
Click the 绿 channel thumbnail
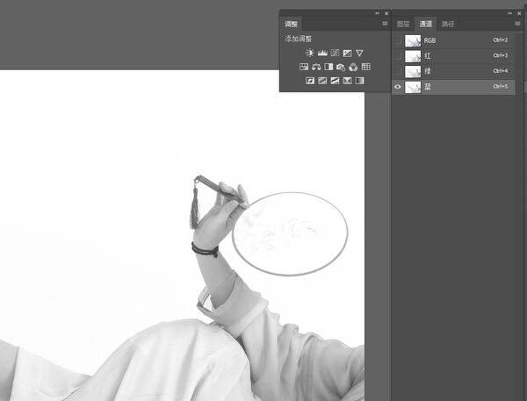pyautogui.click(x=413, y=72)
